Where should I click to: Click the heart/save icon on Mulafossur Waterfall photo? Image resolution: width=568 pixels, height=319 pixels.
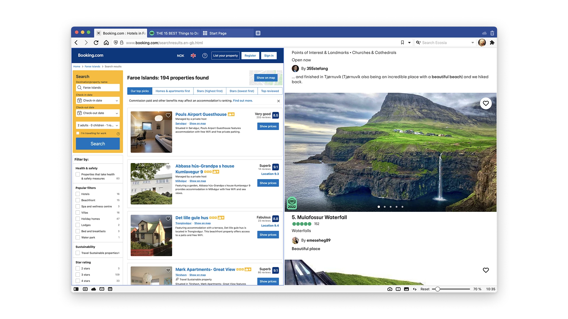click(x=486, y=103)
